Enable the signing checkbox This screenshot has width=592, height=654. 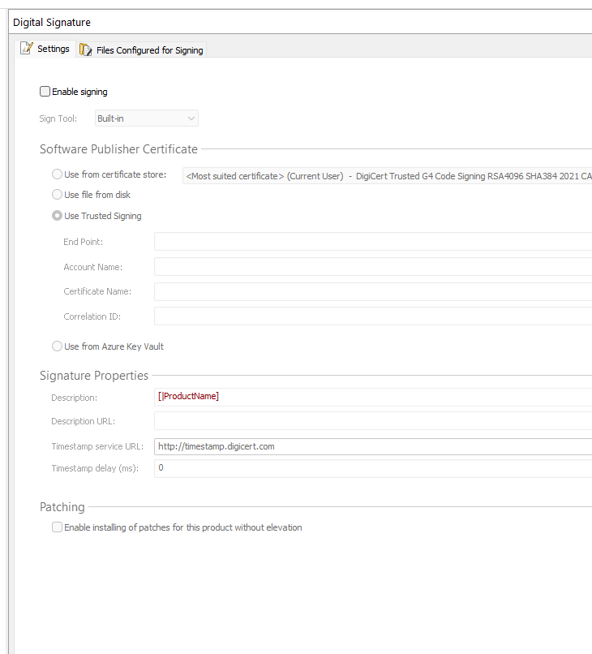[45, 92]
